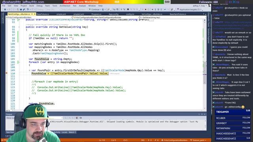Viewport: 253px width, 142px height.
Task: Switch to the BaseYamlFixture.cs tab
Action: (178, 14)
